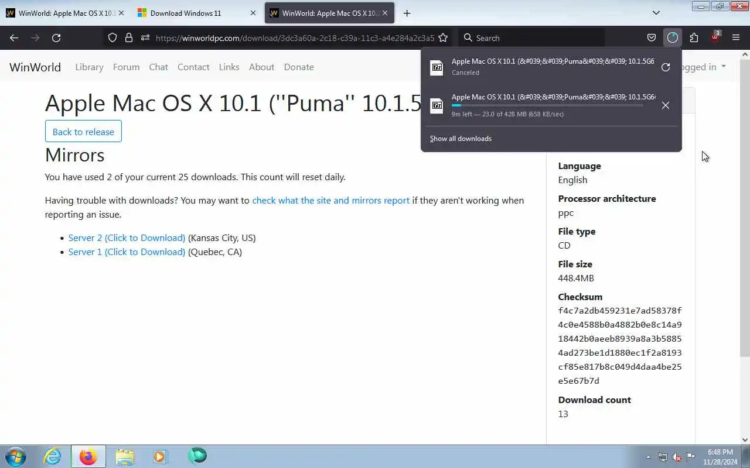
Task: Show site security lock information
Action: click(x=129, y=37)
